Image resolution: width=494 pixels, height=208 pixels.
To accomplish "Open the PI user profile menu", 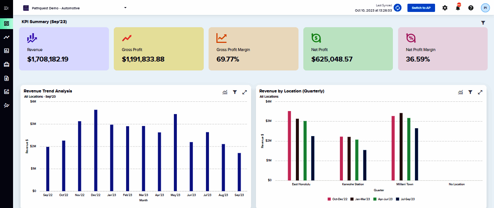I will 485,7.
